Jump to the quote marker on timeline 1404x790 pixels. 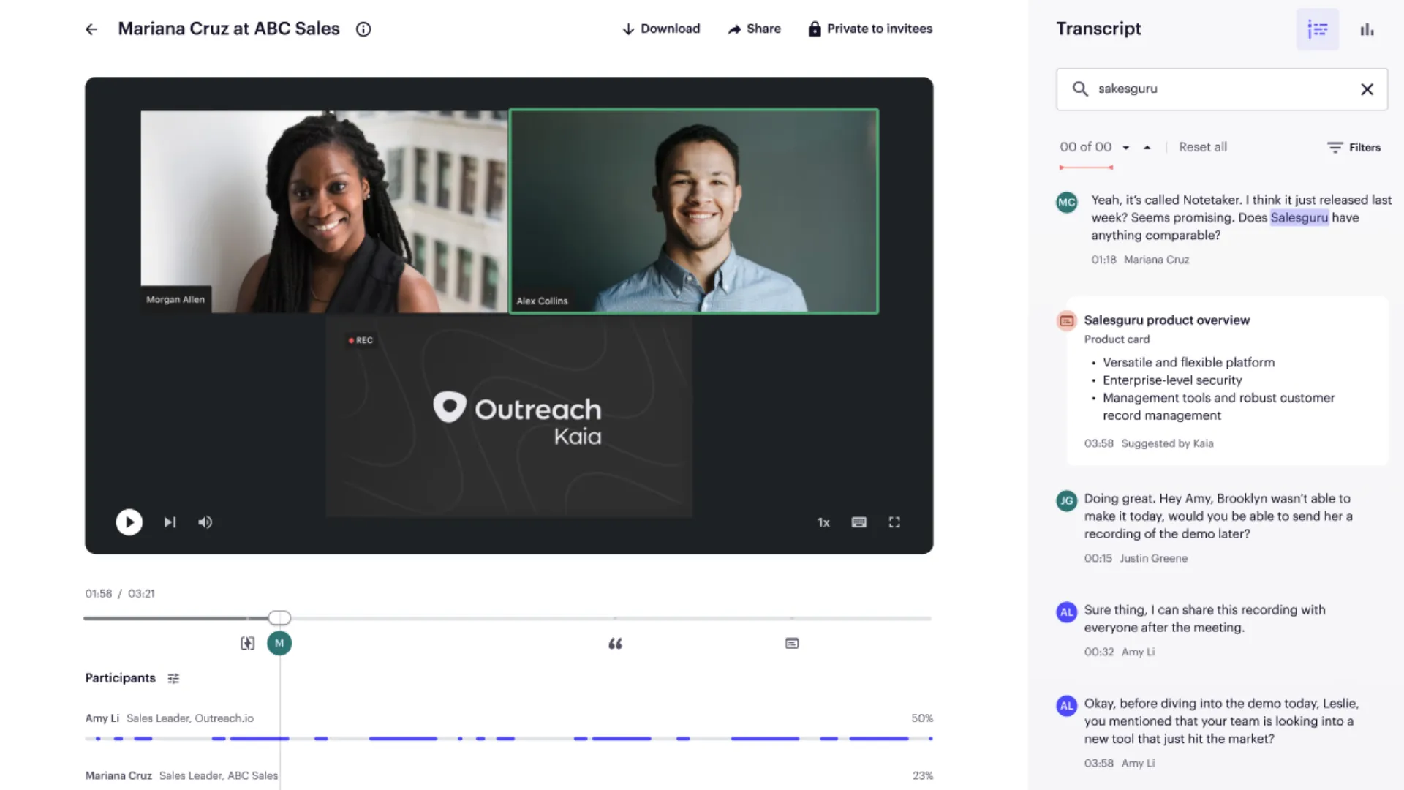(616, 644)
